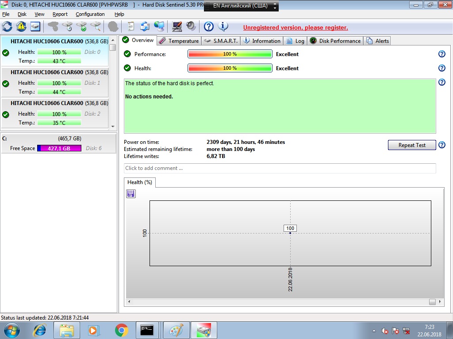Click the disk with green checkmark toolbar icon
The image size is (453, 339).
pos(82,26)
